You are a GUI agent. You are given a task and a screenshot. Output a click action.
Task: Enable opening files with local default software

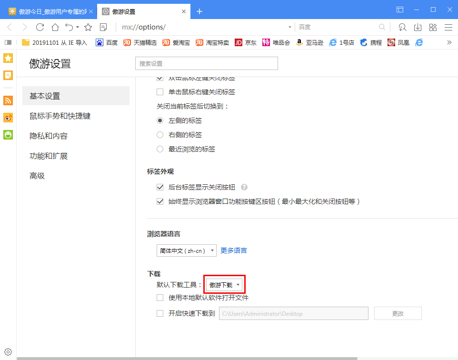[x=161, y=298]
